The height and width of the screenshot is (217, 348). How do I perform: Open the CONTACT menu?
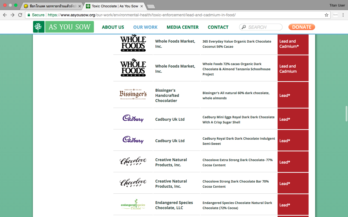click(x=218, y=27)
